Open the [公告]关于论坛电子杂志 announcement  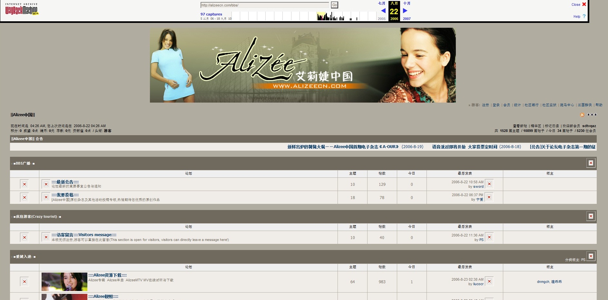pyautogui.click(x=563, y=147)
